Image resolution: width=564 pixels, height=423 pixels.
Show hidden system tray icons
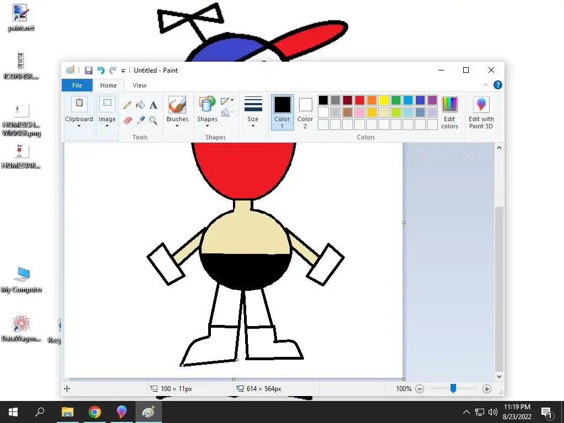(466, 412)
